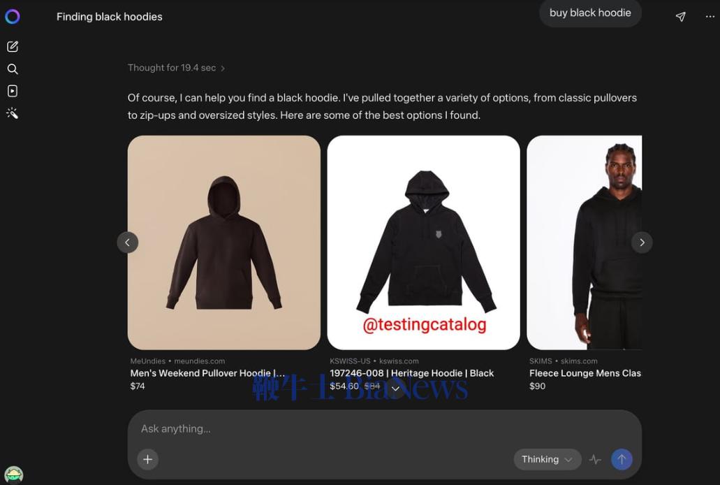Viewport: 720px width, 485px height.
Task: Click the plus attachment button
Action: click(x=148, y=459)
